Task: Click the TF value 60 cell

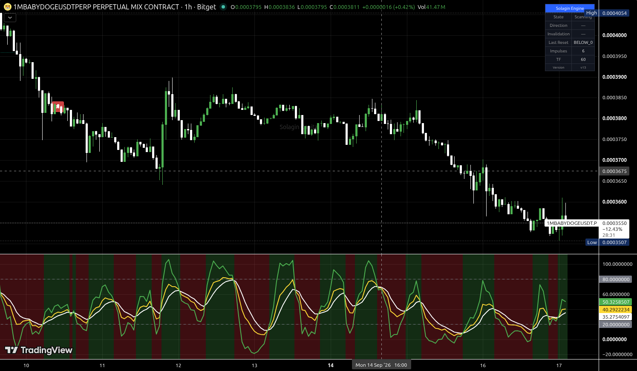Action: pyautogui.click(x=583, y=60)
